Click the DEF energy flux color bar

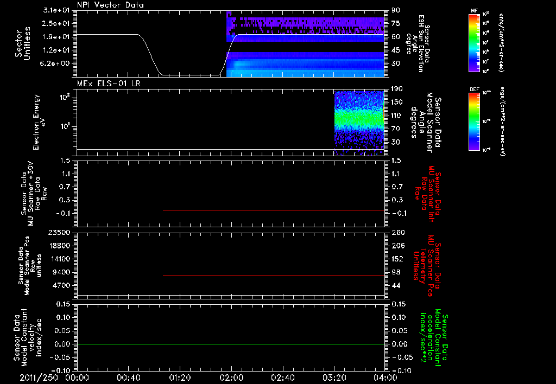point(475,121)
